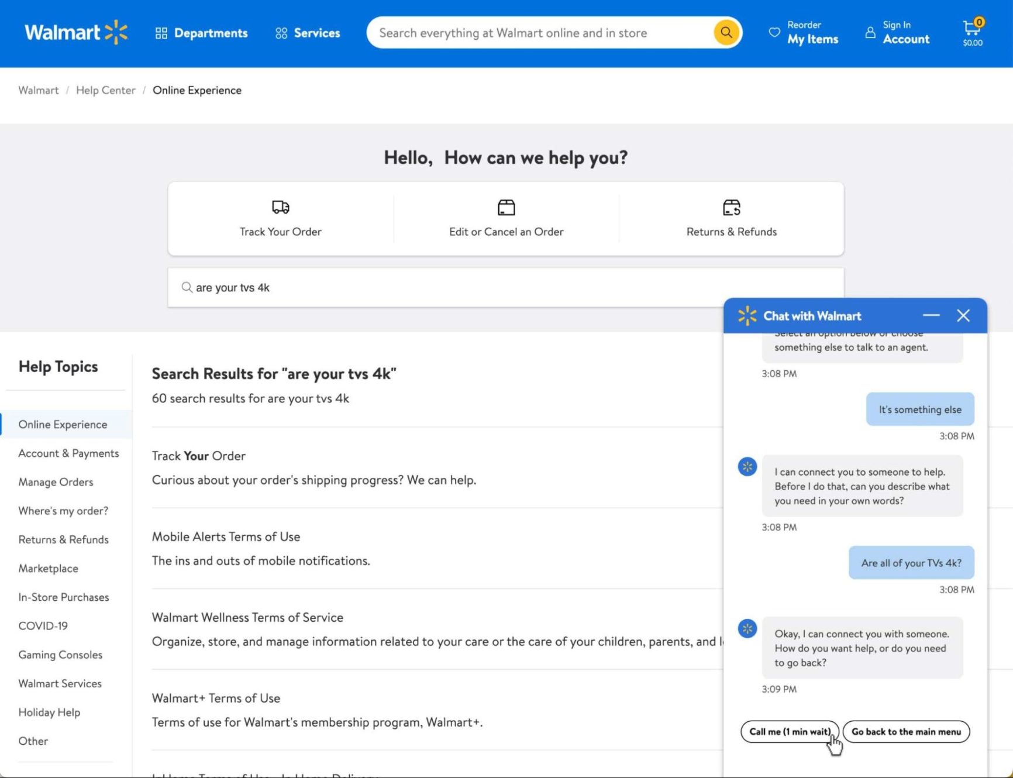Click Go back to the main menu
1013x778 pixels.
pos(906,732)
